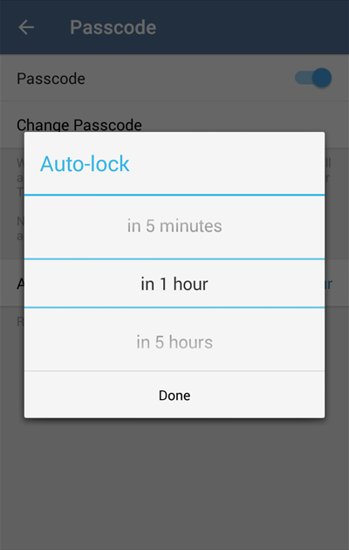
Task: Click the track of the Passcode switch
Action: click(x=304, y=78)
